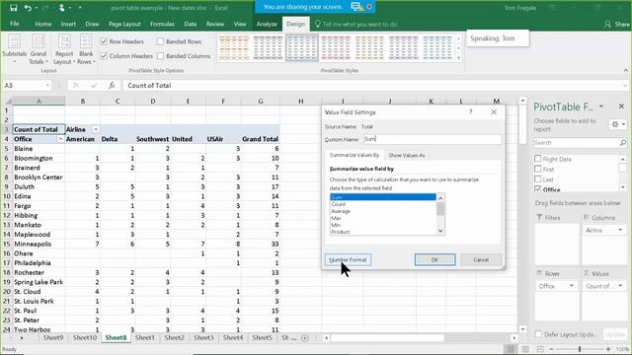Screen dimensions: 632x355
Task: Click the Insert Function fx icon
Action: click(112, 86)
